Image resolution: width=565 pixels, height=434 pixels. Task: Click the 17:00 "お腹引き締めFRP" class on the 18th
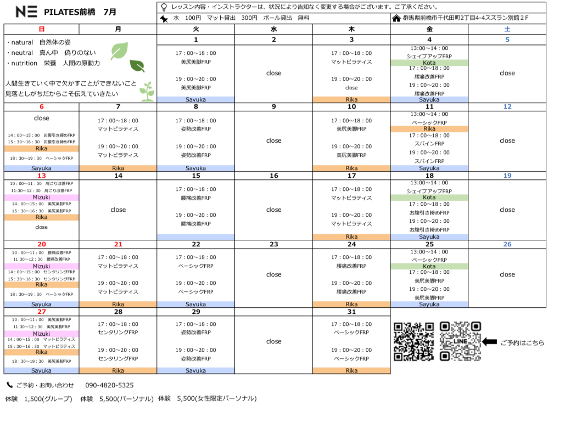click(429, 213)
